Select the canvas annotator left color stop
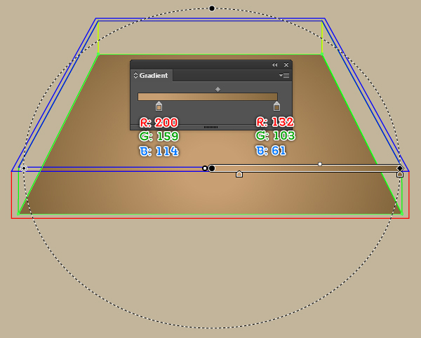 click(239, 174)
